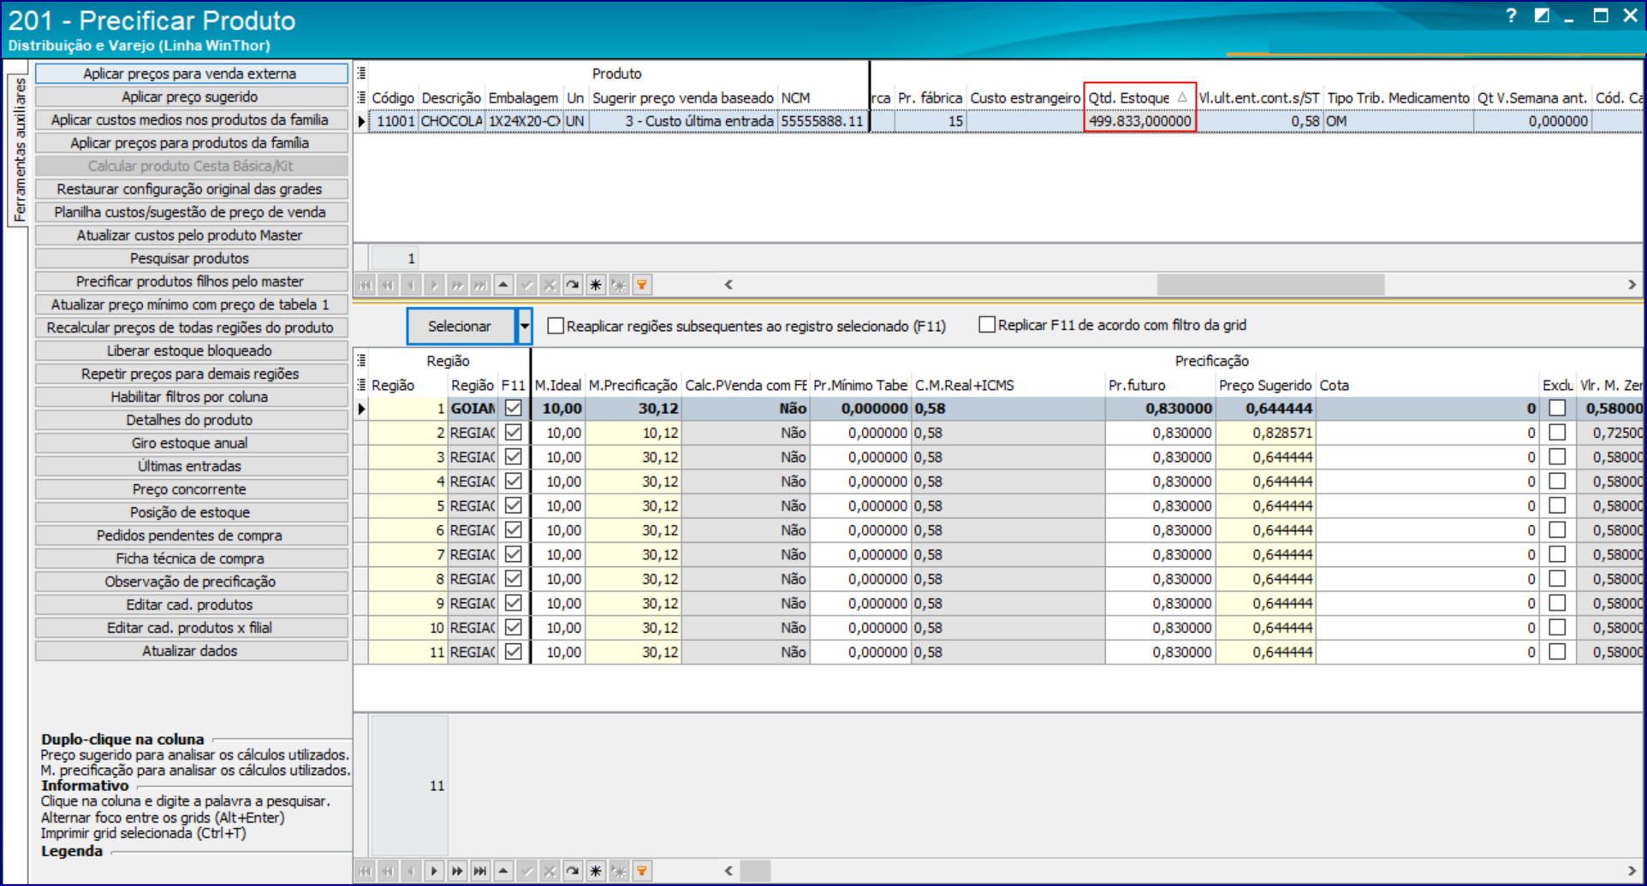Click the Tipo Trib. Medicamento column header

[1398, 97]
